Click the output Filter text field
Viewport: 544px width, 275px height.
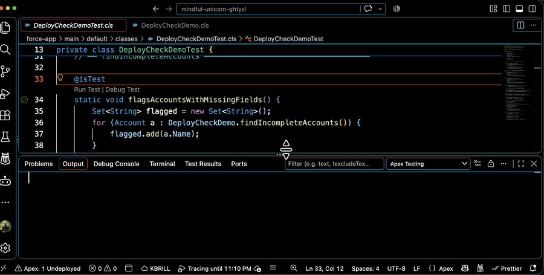[334, 164]
